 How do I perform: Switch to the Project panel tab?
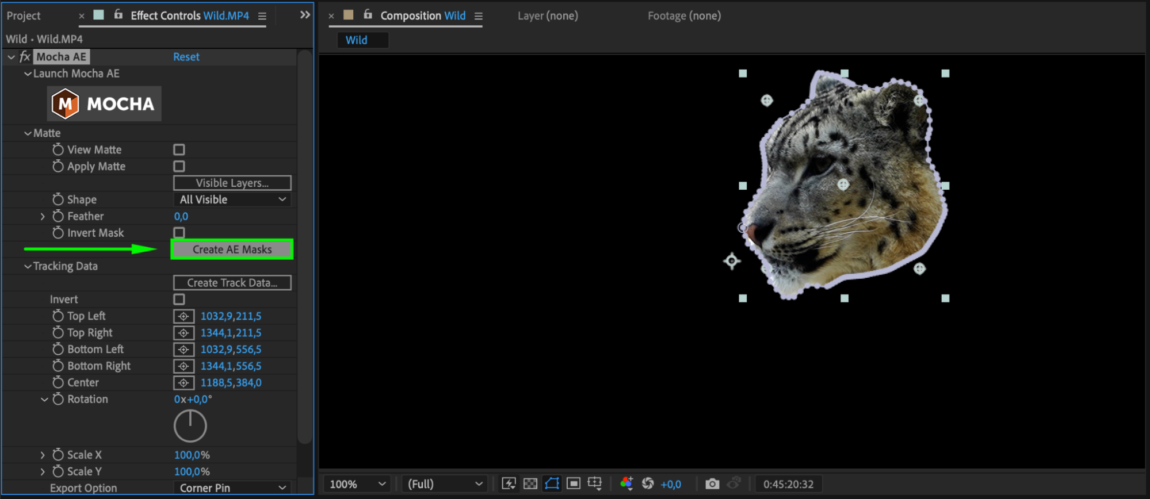24,16
